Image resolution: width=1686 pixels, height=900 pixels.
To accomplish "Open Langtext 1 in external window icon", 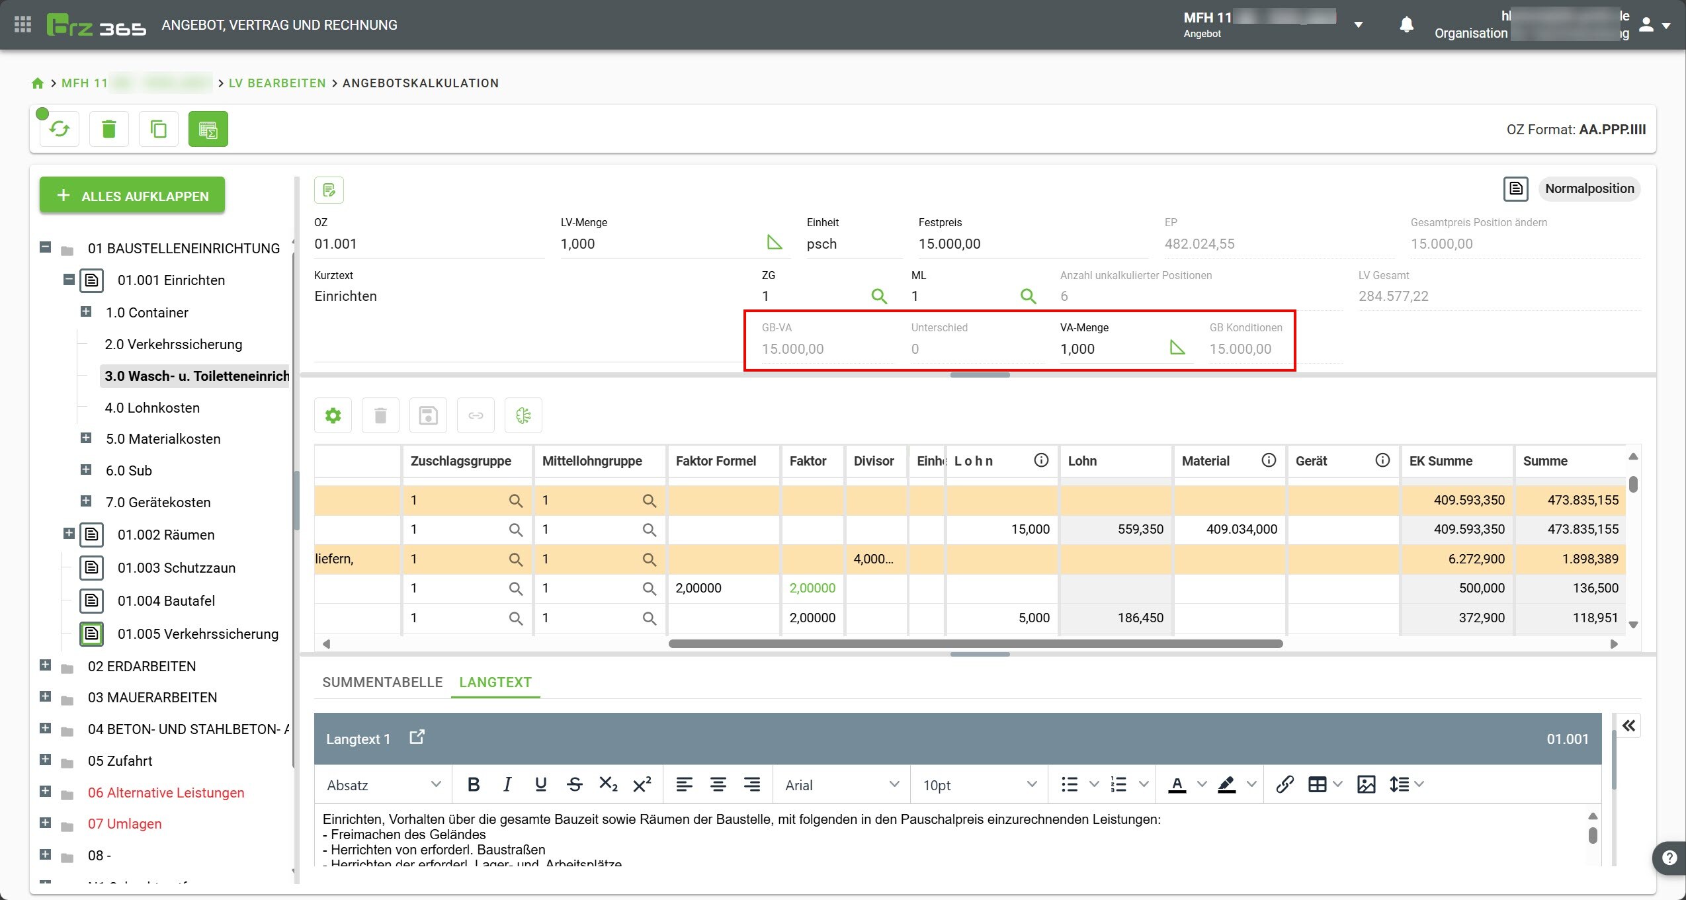I will pyautogui.click(x=417, y=737).
